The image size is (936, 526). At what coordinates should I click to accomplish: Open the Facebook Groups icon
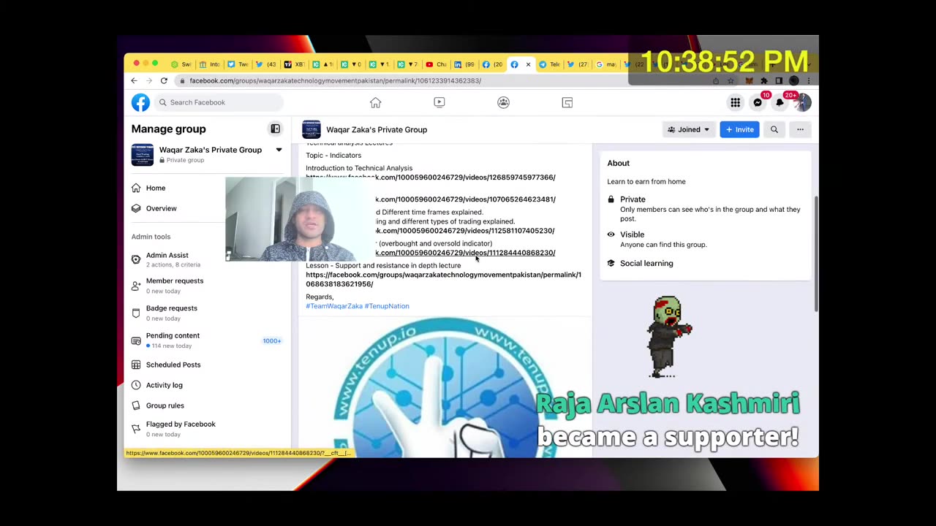[x=503, y=102]
